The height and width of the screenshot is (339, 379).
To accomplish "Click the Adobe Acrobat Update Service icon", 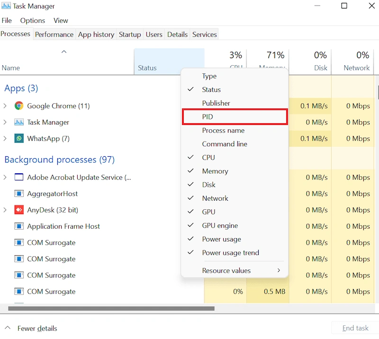I will [x=19, y=177].
